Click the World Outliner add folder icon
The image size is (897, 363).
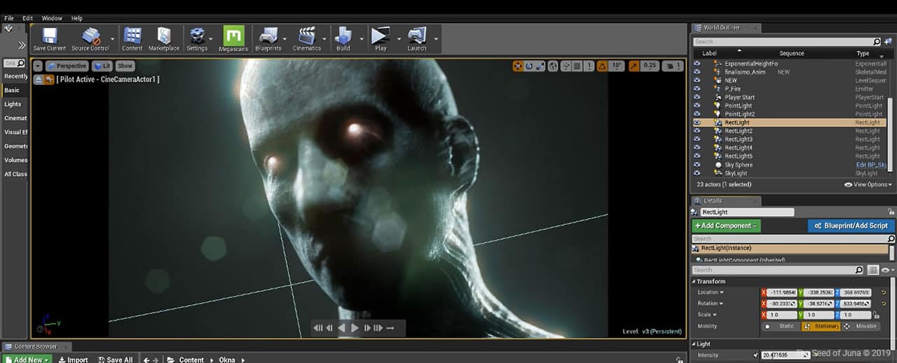click(888, 42)
